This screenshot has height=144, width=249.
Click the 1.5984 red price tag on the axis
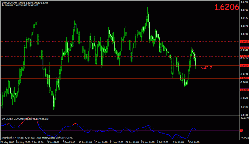click(245, 90)
